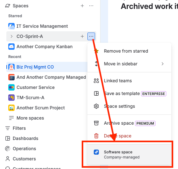Expand the CO-Sprint-A tree chevron
Screen dimensions: 178x169
click(x=11, y=36)
